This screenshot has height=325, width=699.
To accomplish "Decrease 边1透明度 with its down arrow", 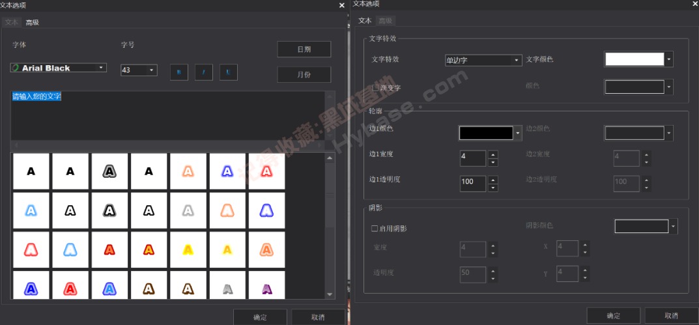I will tap(493, 187).
